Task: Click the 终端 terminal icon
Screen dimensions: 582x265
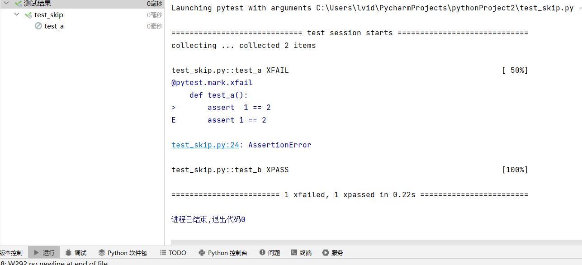Action: (294, 253)
